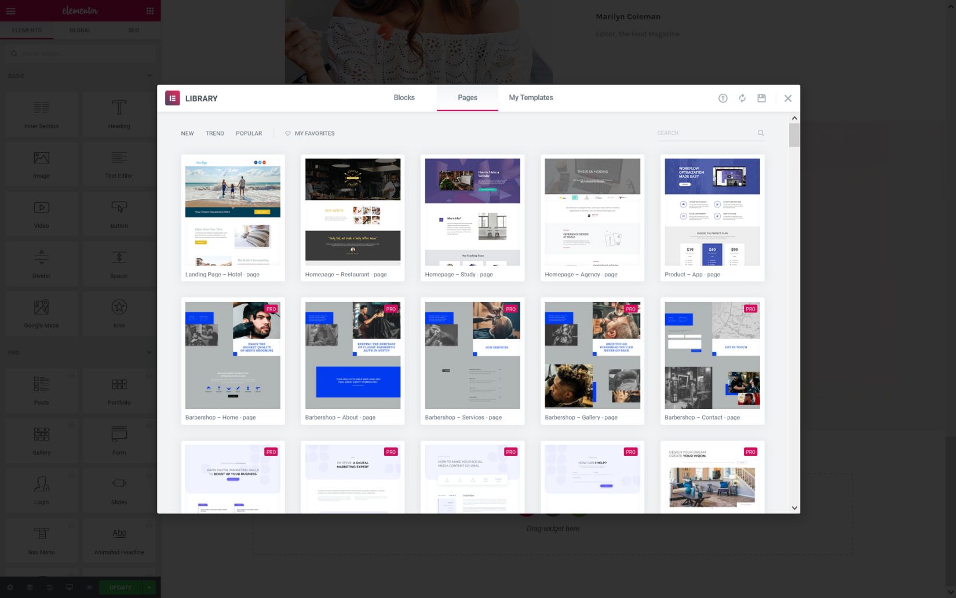Click the search magnifier icon in library

761,133
